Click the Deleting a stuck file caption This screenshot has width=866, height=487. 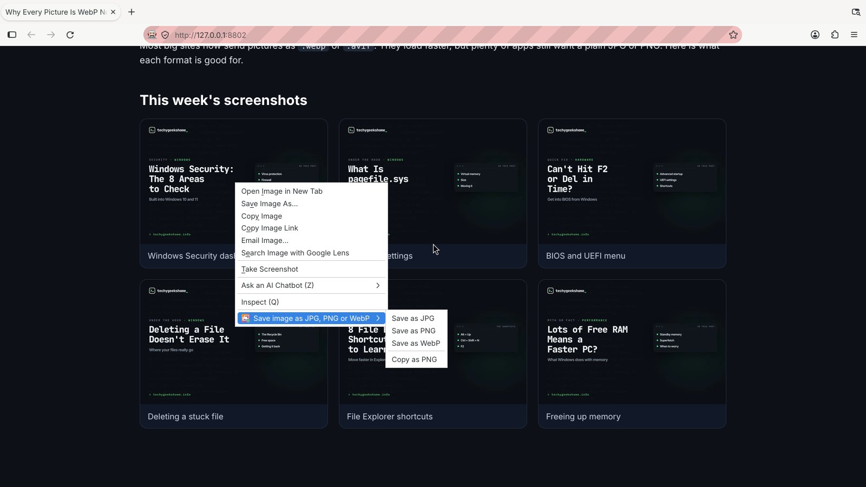point(185,417)
